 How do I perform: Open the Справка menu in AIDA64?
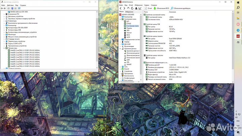point(154,5)
